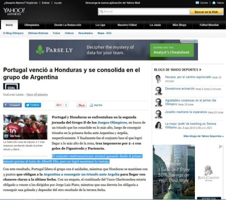Screen dimensions: 226x200
Task: Open the Fotos submenu link
Action: point(56,33)
